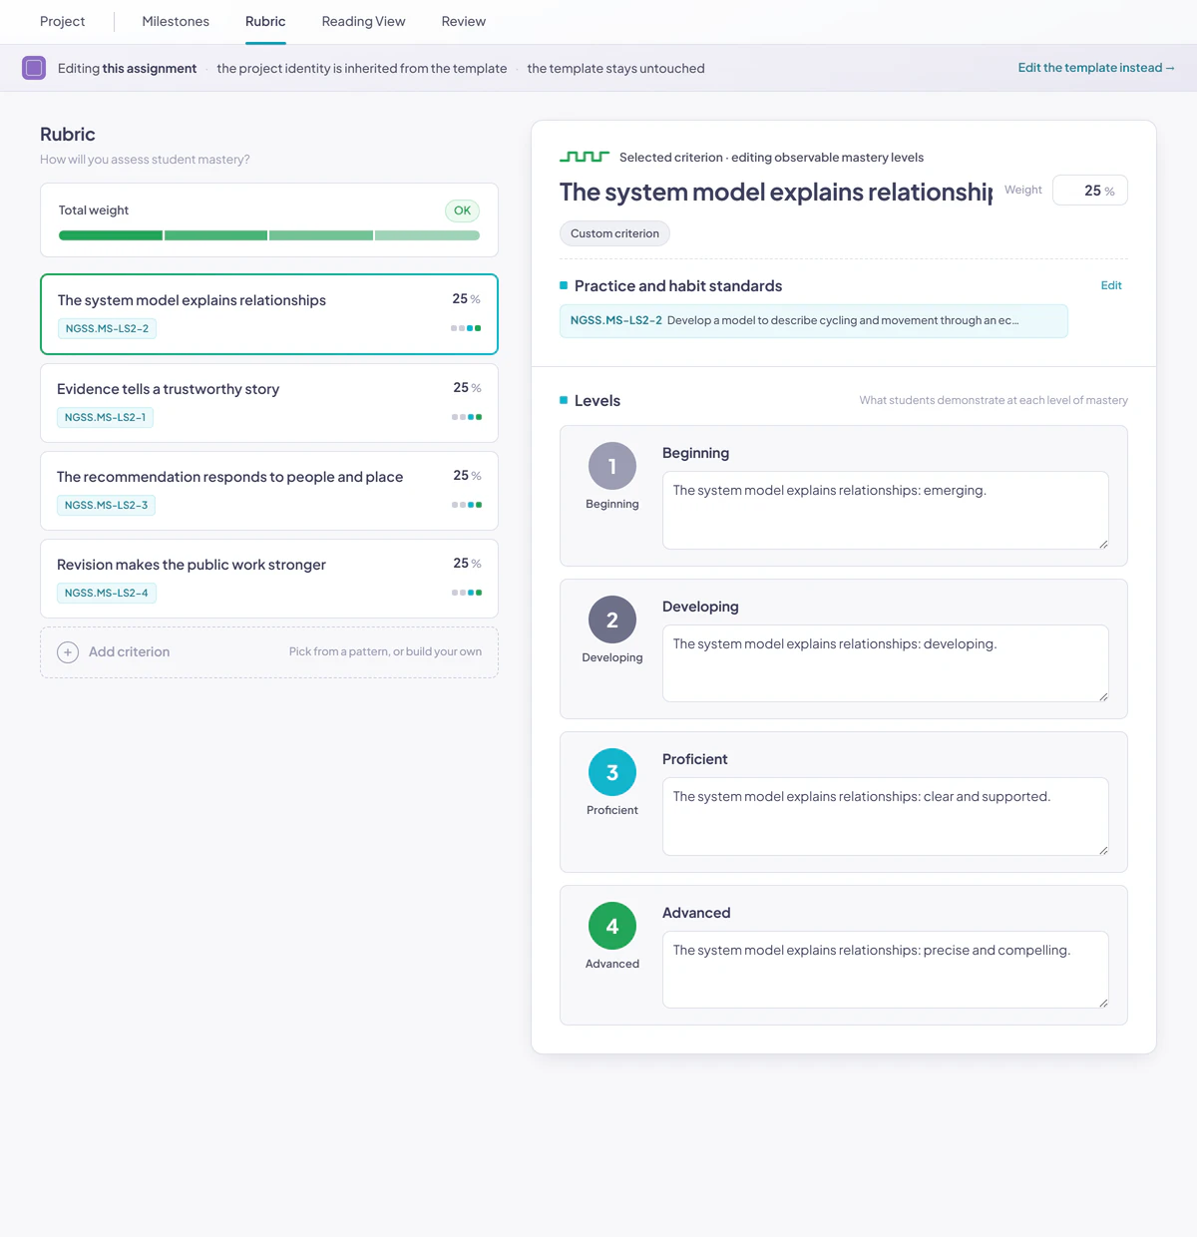
Task: Click Edit the template instead link
Action: coord(1096,68)
